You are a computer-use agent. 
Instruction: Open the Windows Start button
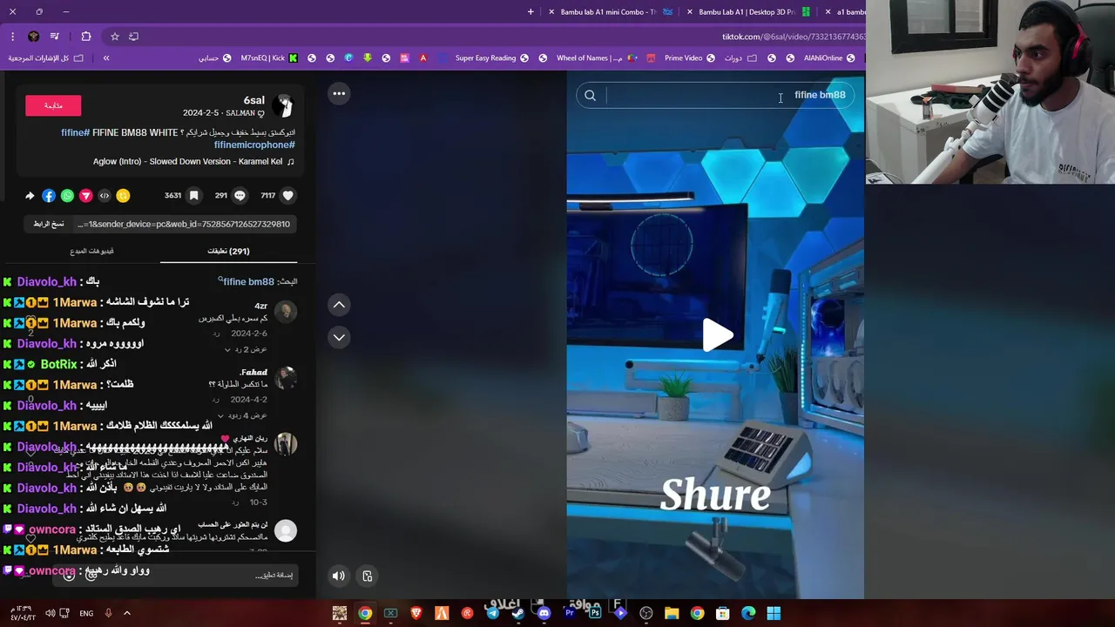pos(774,613)
